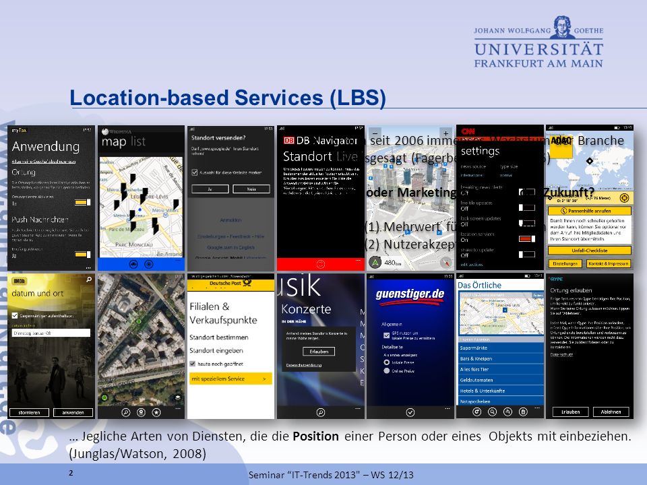This screenshot has height=485, width=647.
Task: Click the layers icon on the satellite map
Action: pos(177,397)
